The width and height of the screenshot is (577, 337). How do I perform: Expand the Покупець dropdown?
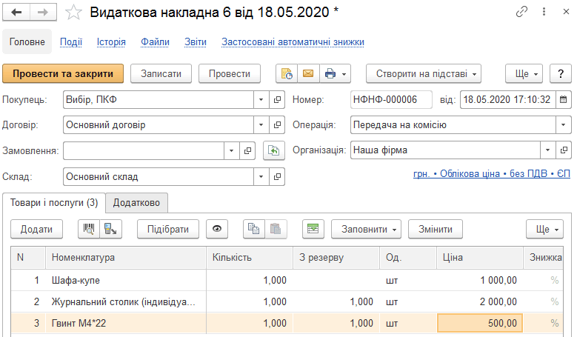point(261,100)
